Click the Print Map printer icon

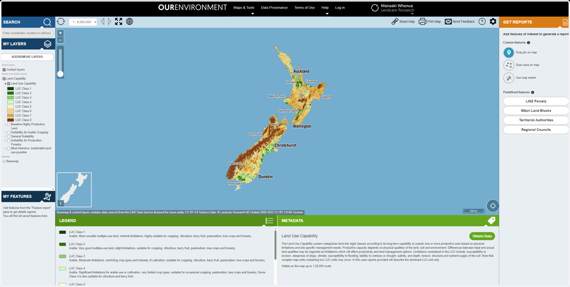[x=422, y=21]
